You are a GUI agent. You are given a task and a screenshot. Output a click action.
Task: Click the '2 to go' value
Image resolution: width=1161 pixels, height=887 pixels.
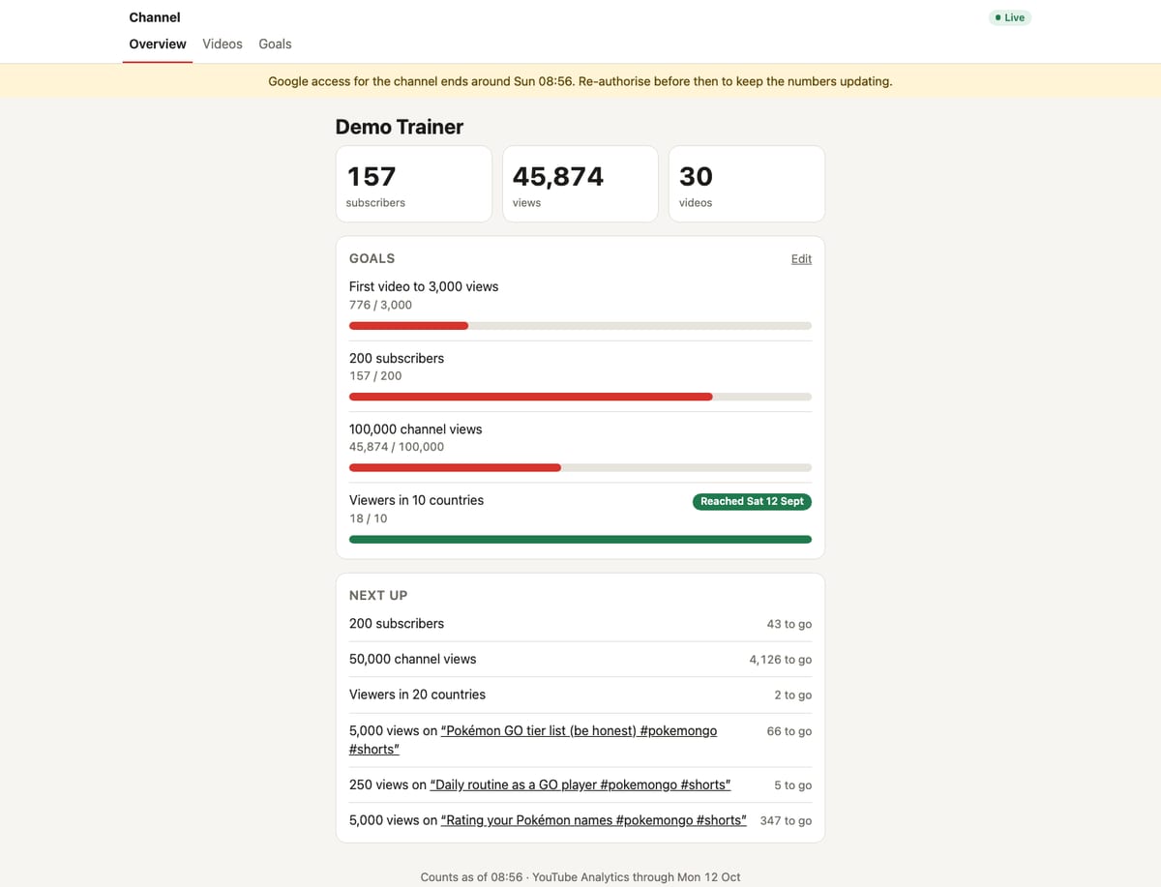click(793, 695)
